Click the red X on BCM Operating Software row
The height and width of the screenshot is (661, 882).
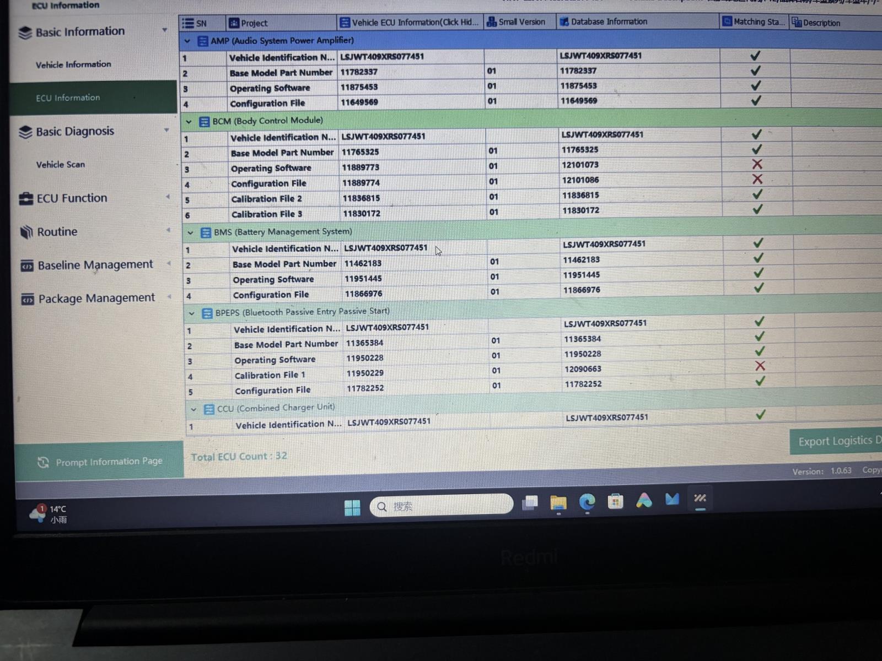(x=757, y=164)
